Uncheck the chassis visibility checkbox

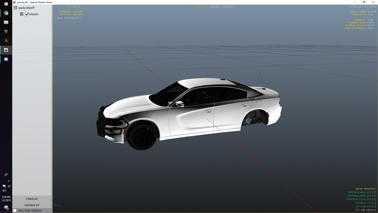(27, 14)
